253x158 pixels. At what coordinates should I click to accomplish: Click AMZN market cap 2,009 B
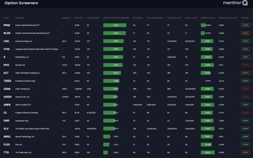(x=65, y=97)
